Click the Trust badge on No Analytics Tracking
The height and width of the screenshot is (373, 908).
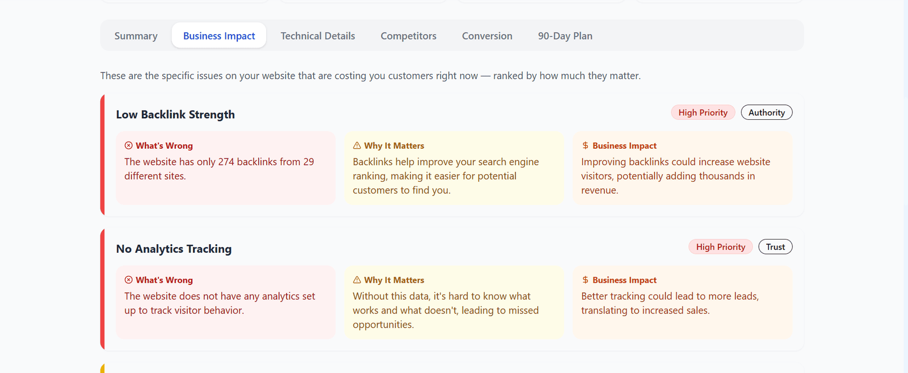tap(775, 246)
